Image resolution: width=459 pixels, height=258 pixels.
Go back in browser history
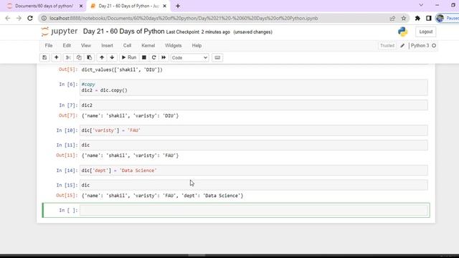(8, 18)
